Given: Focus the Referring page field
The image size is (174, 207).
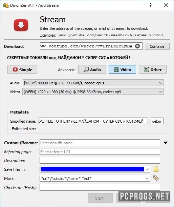Looking at the screenshot, I should 100,151.
